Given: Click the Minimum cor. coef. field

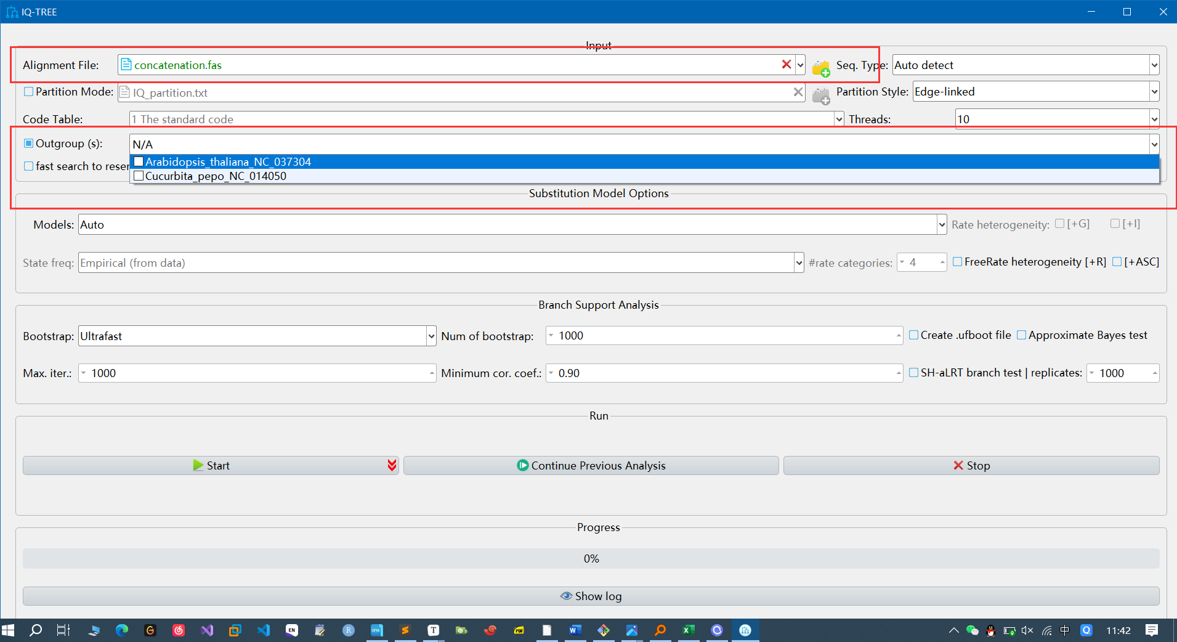Looking at the screenshot, I should coord(724,373).
